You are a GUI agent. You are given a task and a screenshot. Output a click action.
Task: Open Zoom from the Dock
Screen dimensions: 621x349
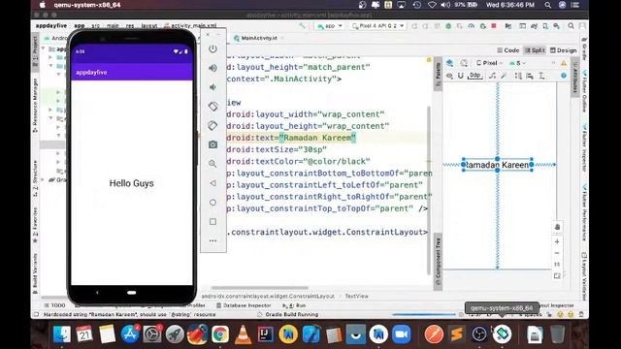point(401,334)
